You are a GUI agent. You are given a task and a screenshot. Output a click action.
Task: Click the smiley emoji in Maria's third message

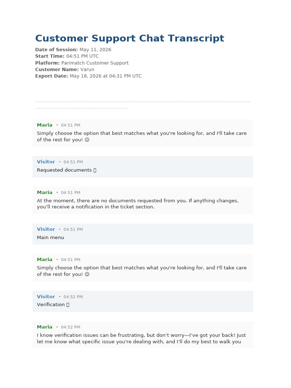pos(87,274)
